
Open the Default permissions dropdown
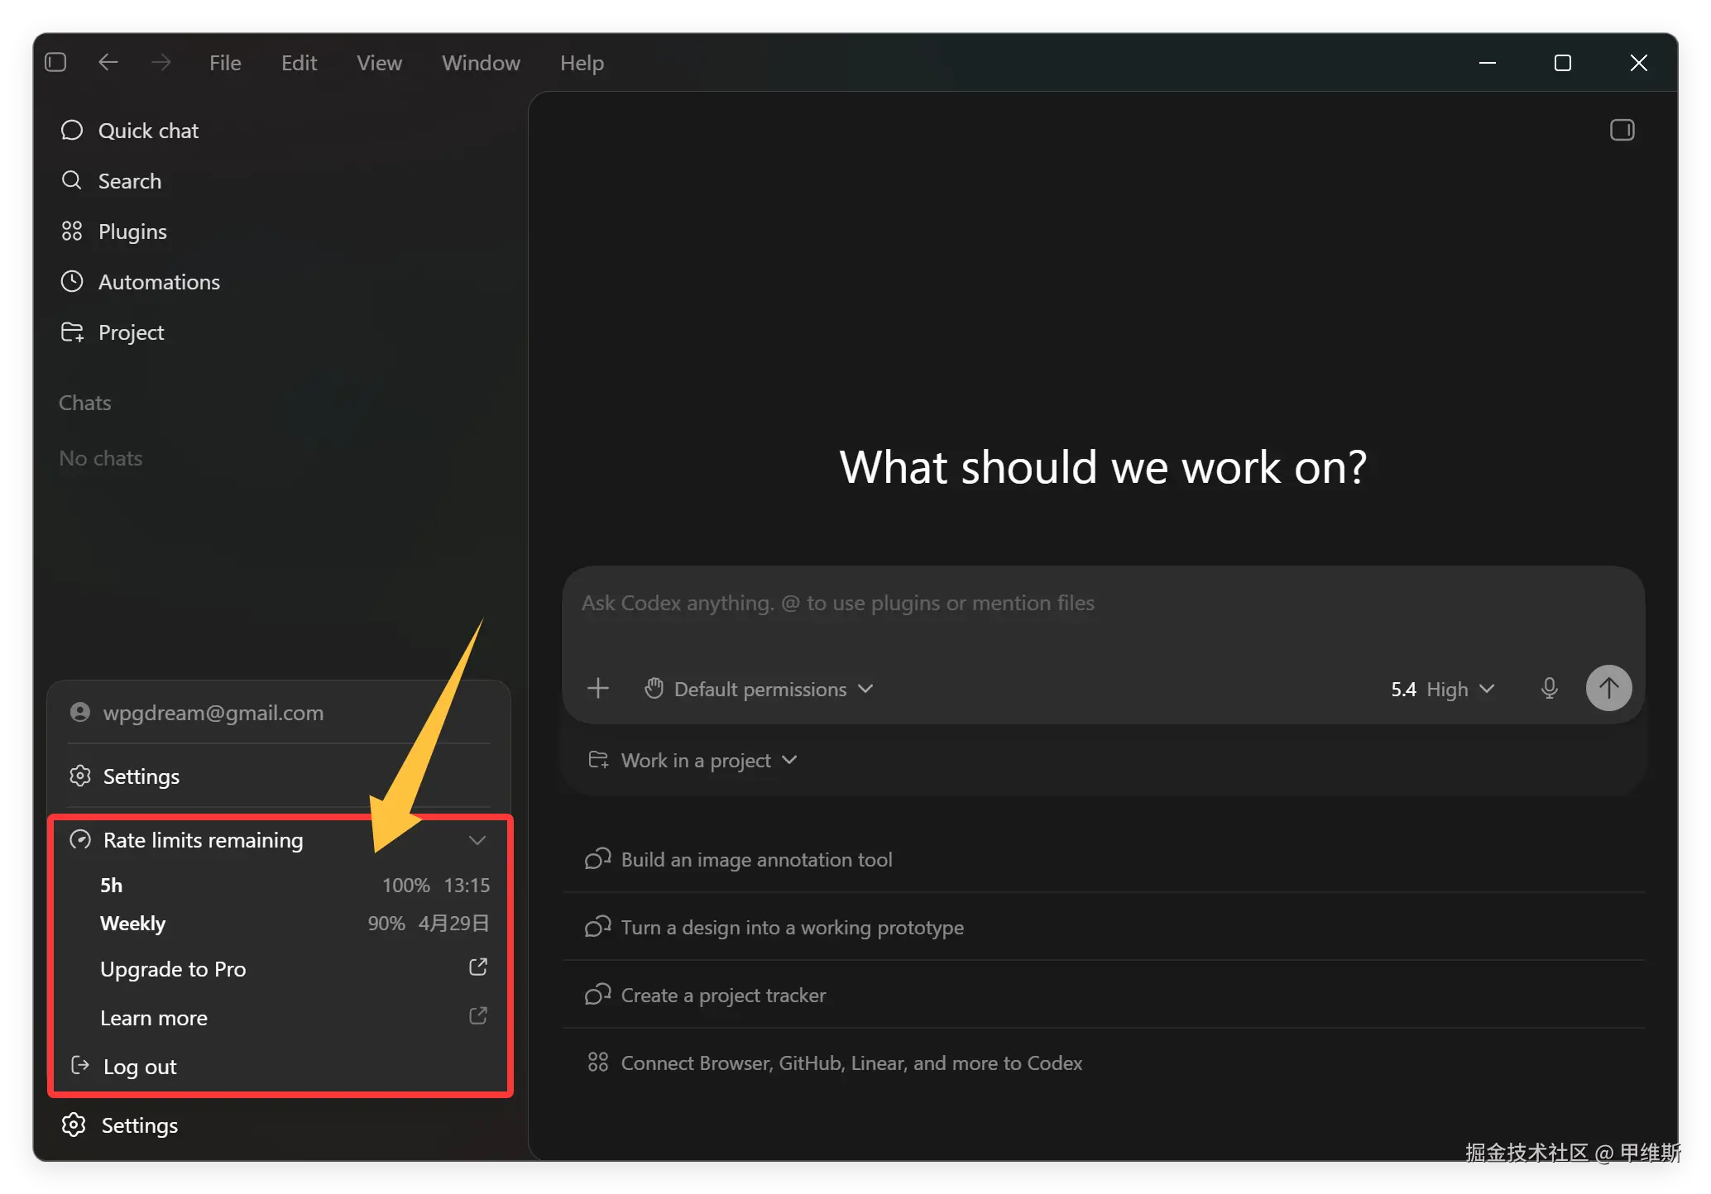(x=759, y=689)
